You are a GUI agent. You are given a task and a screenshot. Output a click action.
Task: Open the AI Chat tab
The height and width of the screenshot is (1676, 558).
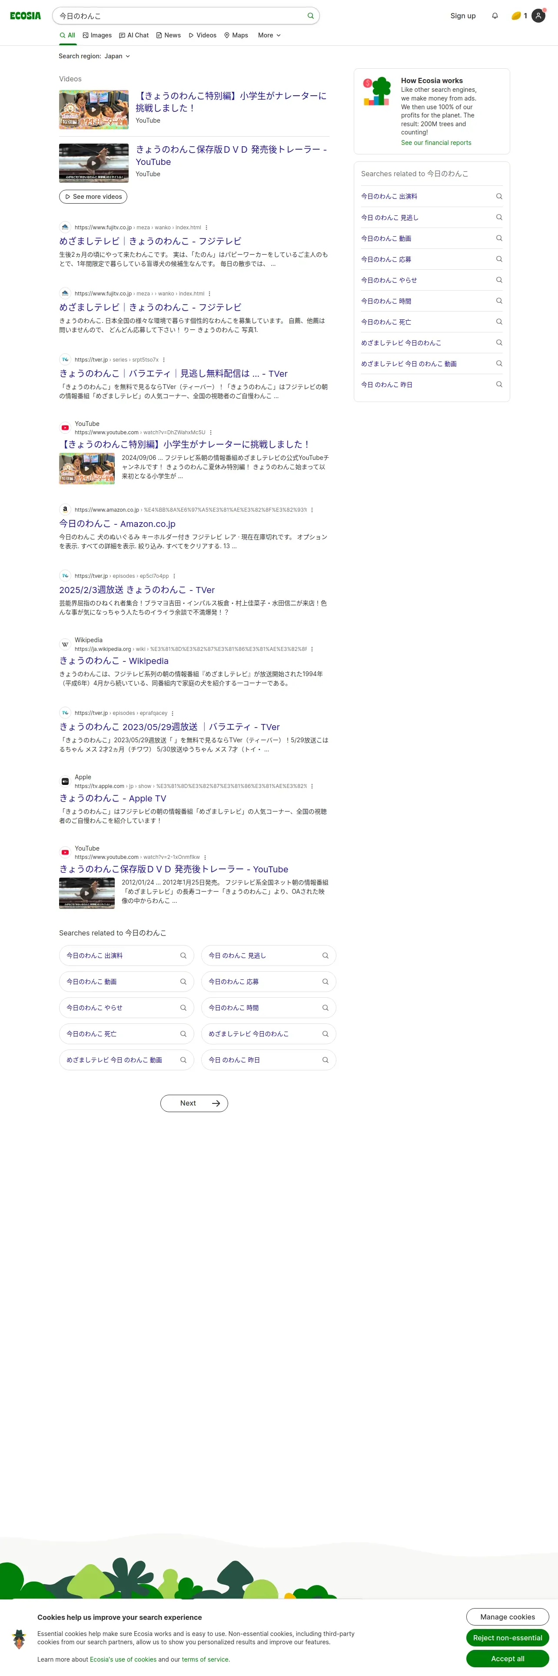tap(134, 35)
